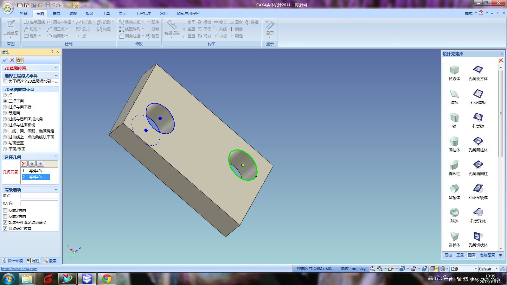This screenshot has height=285, width=507.
Task: Click the CAXA application logo button
Action: (8, 8)
